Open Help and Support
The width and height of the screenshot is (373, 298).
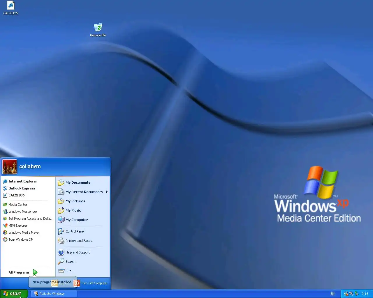83,252
